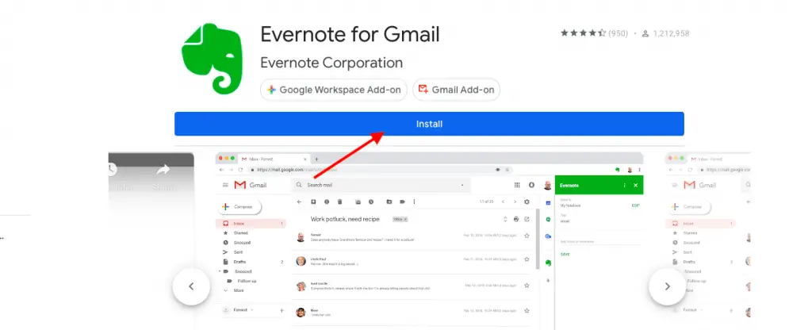Open the Google Workspace Add-on chip
The height and width of the screenshot is (330, 812).
(334, 90)
